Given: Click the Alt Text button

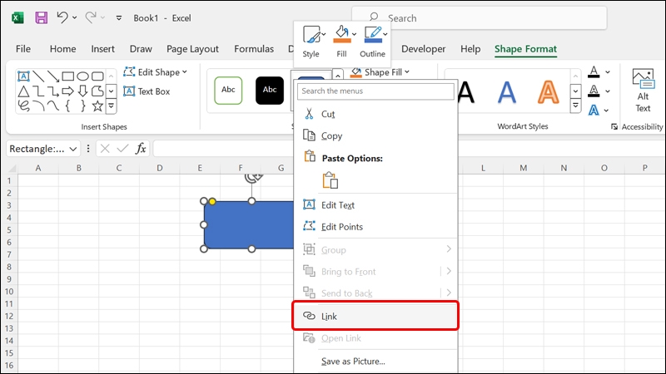Looking at the screenshot, I should [643, 91].
